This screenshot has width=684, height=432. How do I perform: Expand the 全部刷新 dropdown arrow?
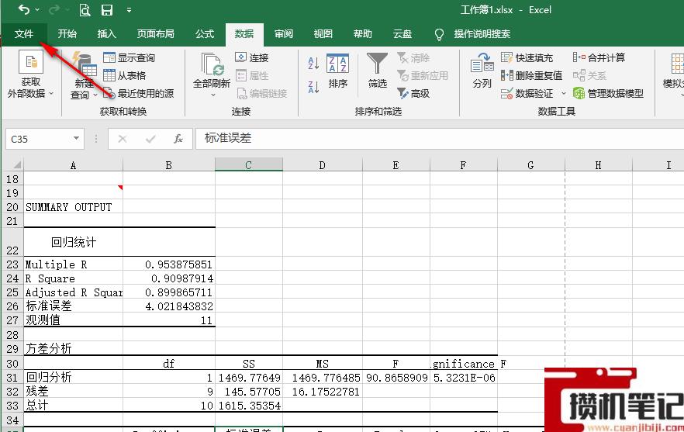[212, 95]
